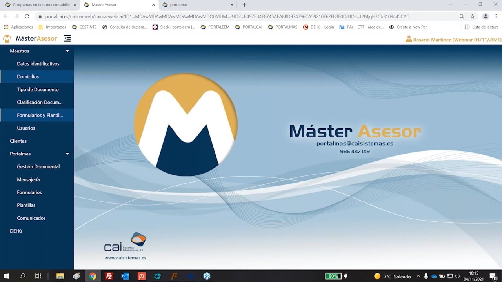The height and width of the screenshot is (282, 502).
Task: Open Windows taskbar search
Action: tap(22, 276)
